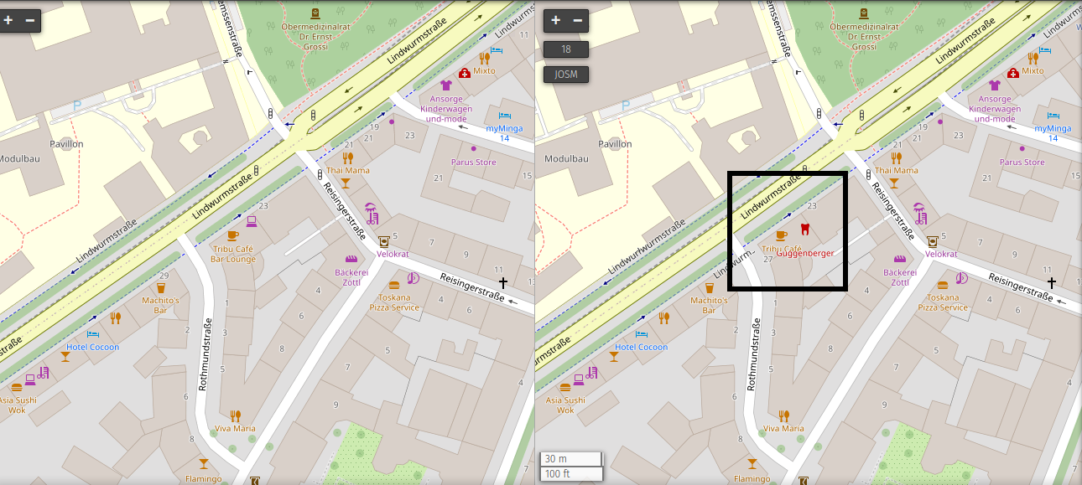1082x485 pixels.
Task: Select the Bäckerei Zöttl bakery icon on left map
Action: click(352, 260)
